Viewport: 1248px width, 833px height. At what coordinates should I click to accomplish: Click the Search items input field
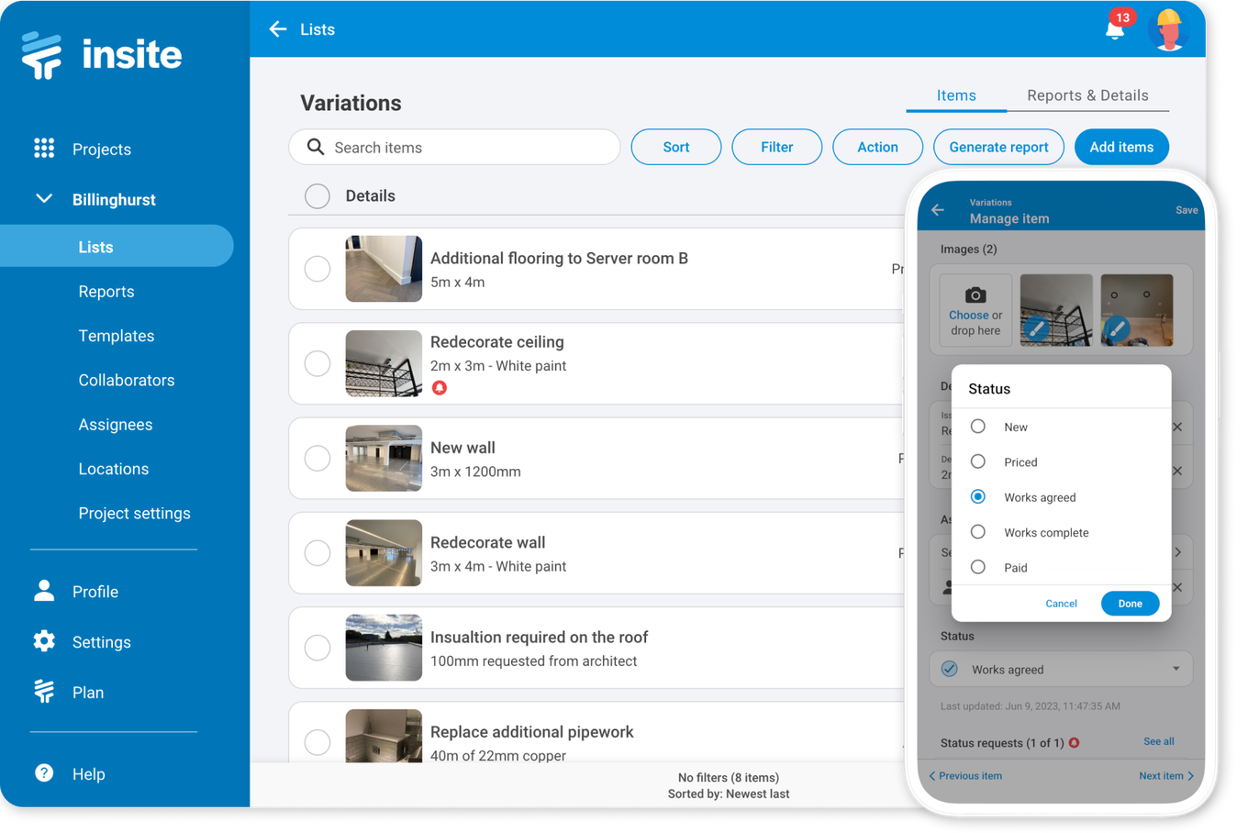[454, 147]
